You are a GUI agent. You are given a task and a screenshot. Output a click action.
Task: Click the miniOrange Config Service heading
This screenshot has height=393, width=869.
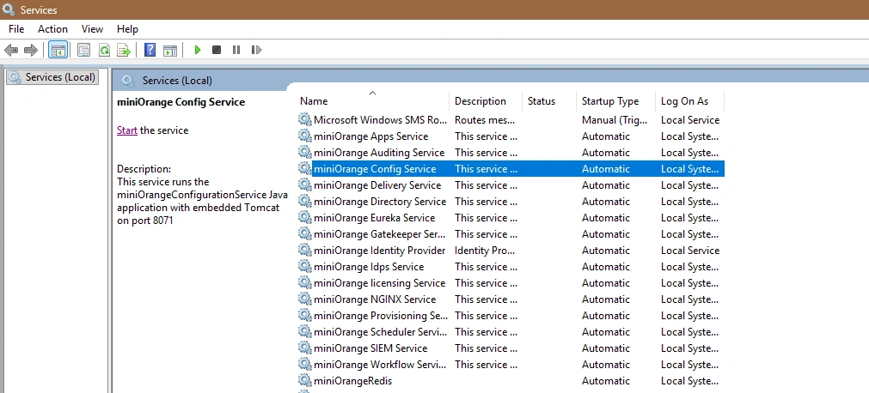click(x=181, y=102)
